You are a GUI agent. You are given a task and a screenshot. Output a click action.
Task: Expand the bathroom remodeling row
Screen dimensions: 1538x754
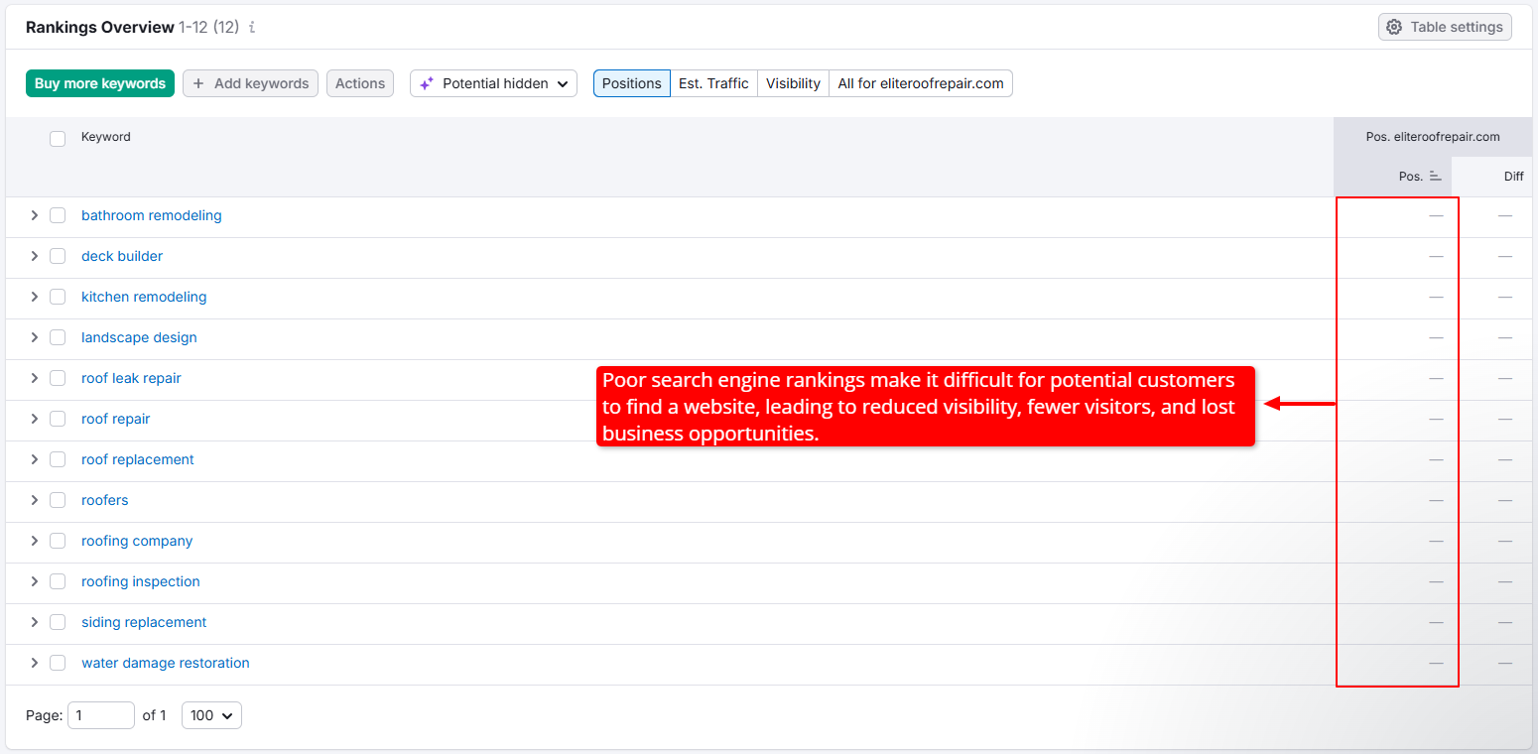point(34,215)
